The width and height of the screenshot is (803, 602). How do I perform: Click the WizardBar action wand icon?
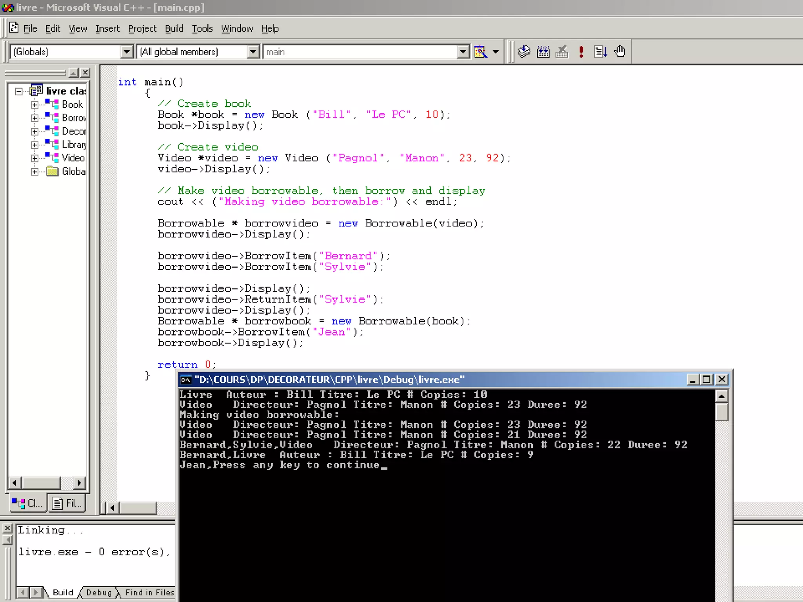[480, 51]
